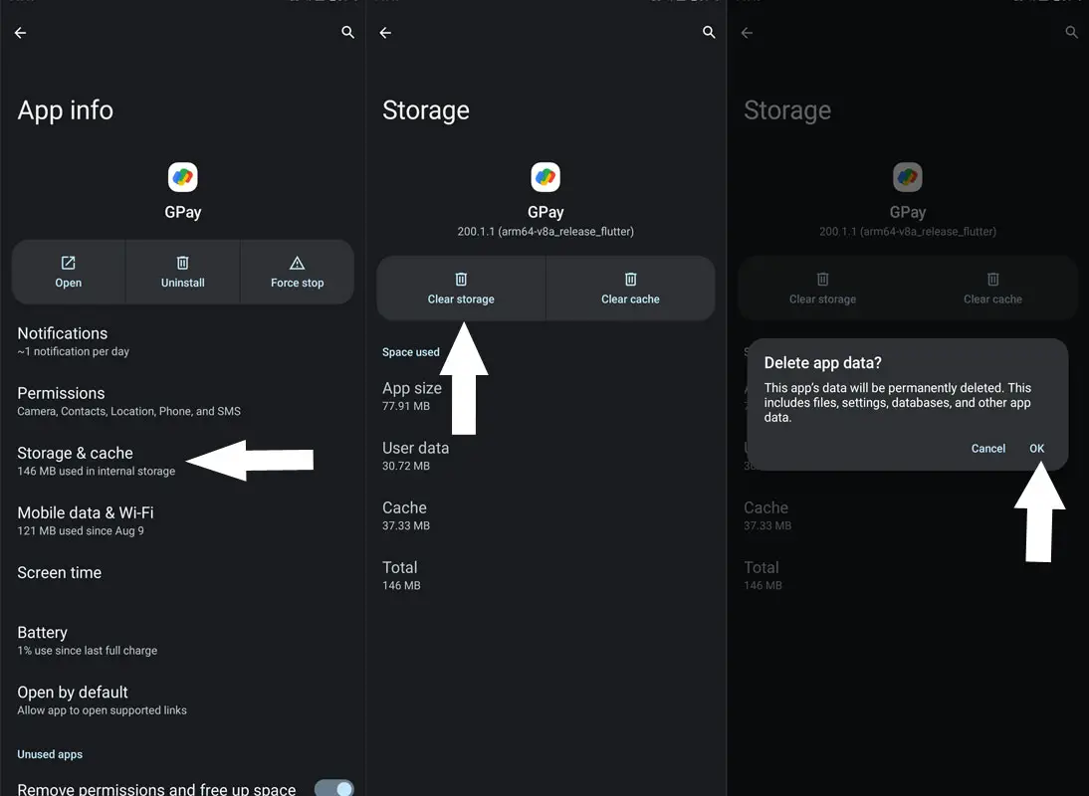
Task: Tap dimmed Clear storage behind dialog
Action: click(x=822, y=288)
